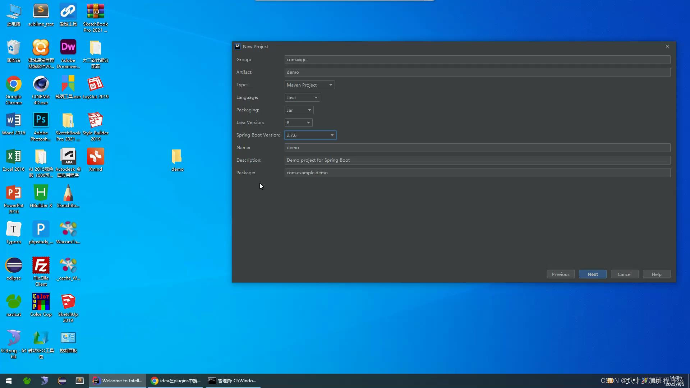Click the Group input field
The image size is (690, 388).
point(477,60)
